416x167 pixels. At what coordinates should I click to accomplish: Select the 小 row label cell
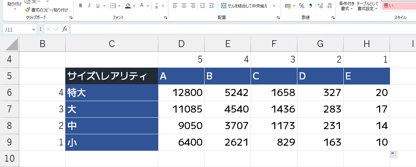pos(112,142)
